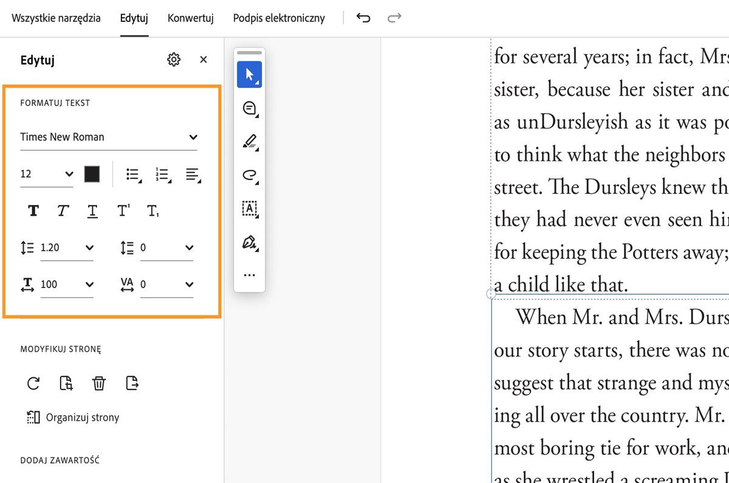Switch to the Konwertuj tab
This screenshot has width=729, height=483.
pyautogui.click(x=191, y=18)
